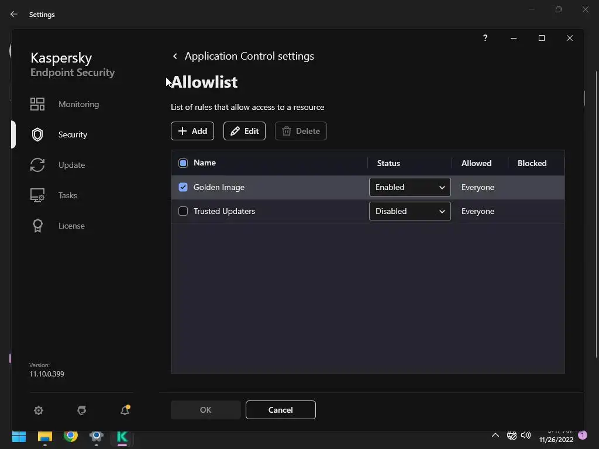This screenshot has height=449, width=599.
Task: Click the Settings window back arrow
Action: (x=14, y=14)
